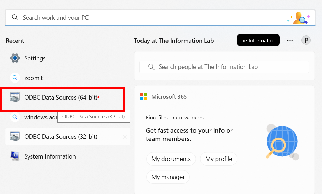Viewport: 322px width, 194px height.
Task: Select The Information Lab organization tab
Action: pyautogui.click(x=258, y=40)
